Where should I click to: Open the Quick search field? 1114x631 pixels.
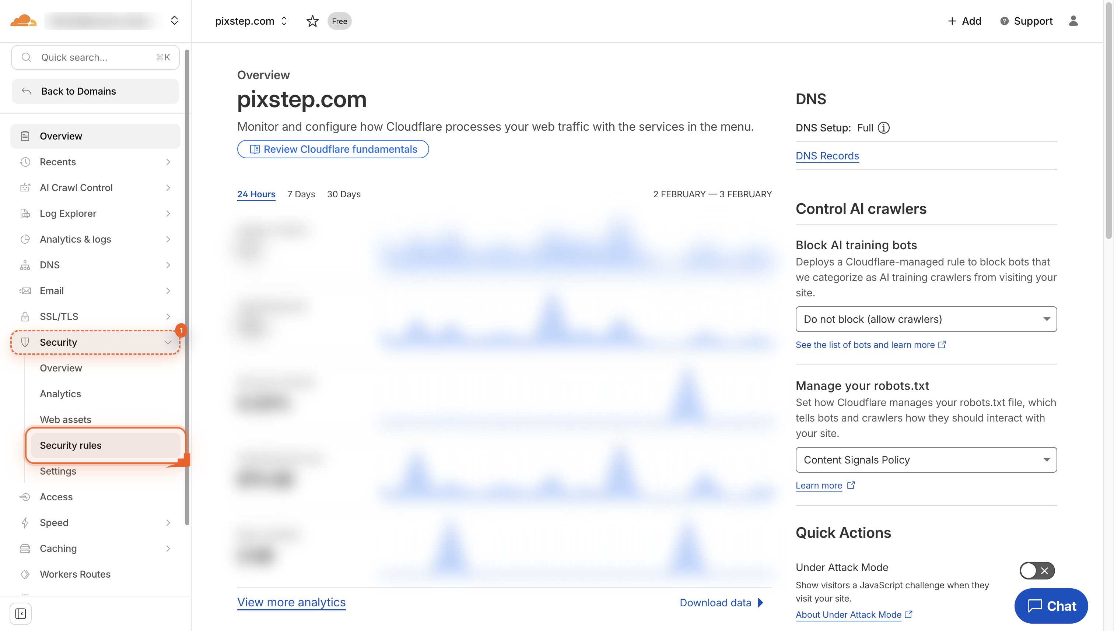pyautogui.click(x=95, y=57)
